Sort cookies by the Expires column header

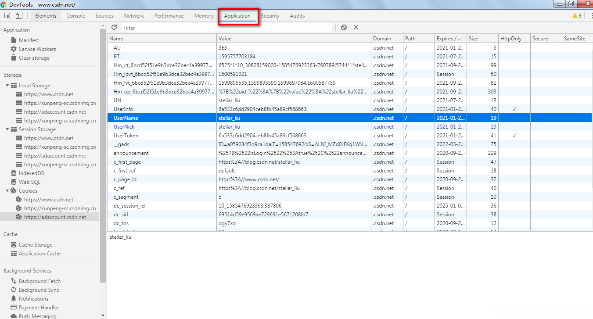450,39
